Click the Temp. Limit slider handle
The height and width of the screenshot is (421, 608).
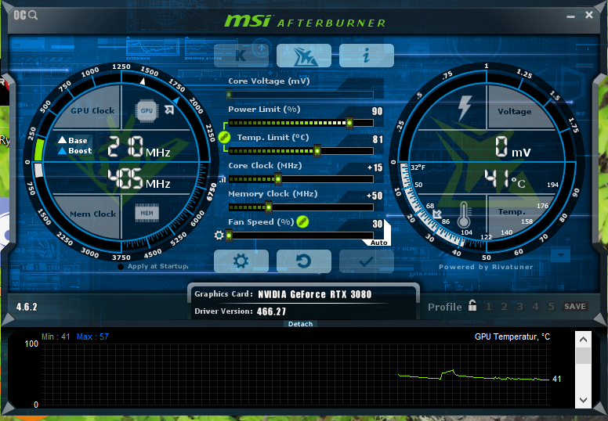317,151
